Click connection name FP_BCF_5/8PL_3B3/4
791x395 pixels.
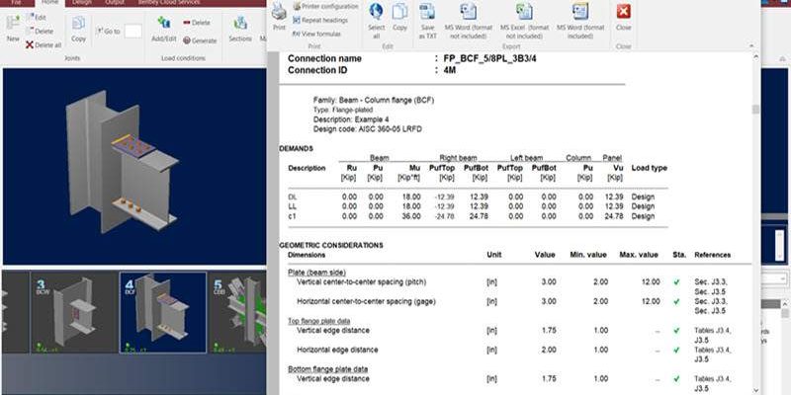pyautogui.click(x=489, y=58)
